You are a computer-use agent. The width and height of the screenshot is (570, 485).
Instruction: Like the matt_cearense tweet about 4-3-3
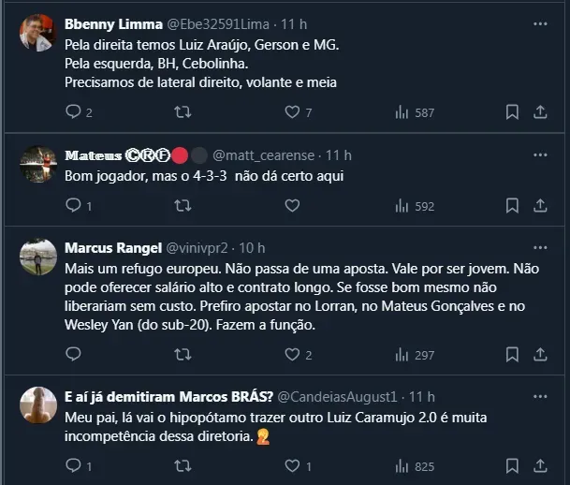pyautogui.click(x=291, y=206)
